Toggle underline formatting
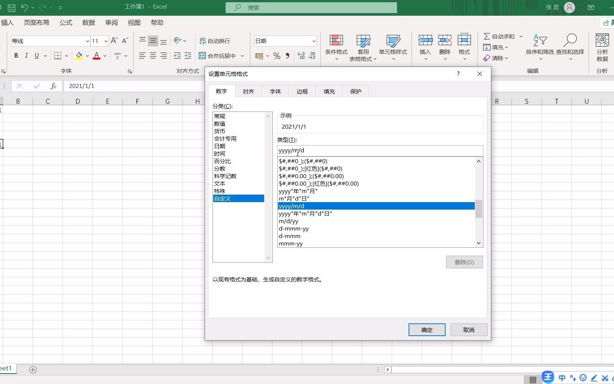Image resolution: width=614 pixels, height=384 pixels. pyautogui.click(x=36, y=55)
